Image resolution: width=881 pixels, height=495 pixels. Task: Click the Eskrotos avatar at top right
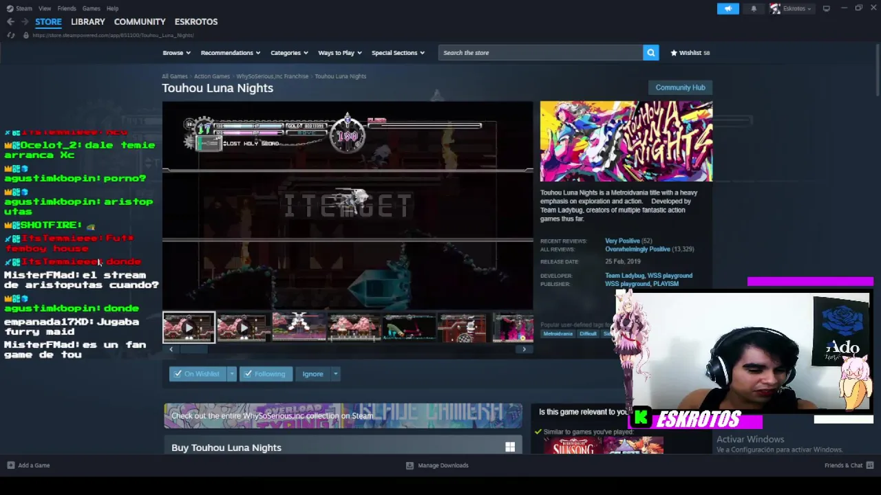776,9
